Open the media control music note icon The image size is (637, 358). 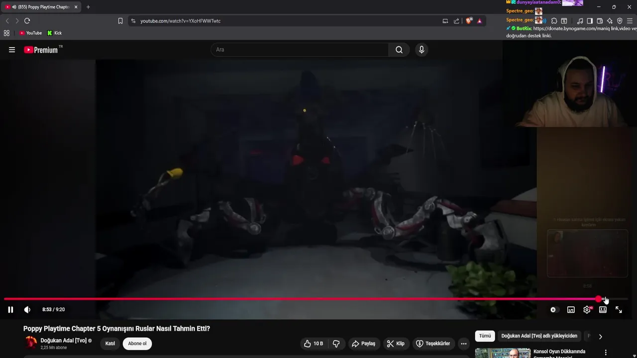580,21
